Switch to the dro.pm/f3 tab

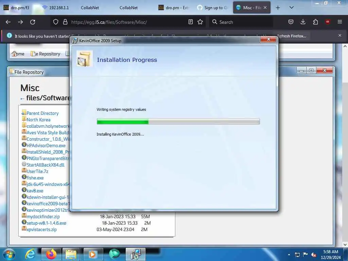[x=17, y=7]
